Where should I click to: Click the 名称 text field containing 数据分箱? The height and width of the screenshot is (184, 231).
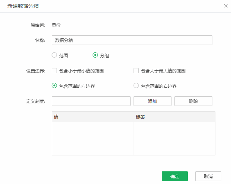pos(132,40)
